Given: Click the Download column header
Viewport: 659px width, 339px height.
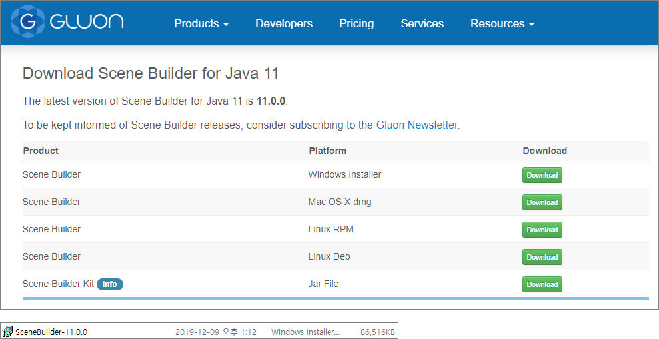Looking at the screenshot, I should tap(544, 151).
